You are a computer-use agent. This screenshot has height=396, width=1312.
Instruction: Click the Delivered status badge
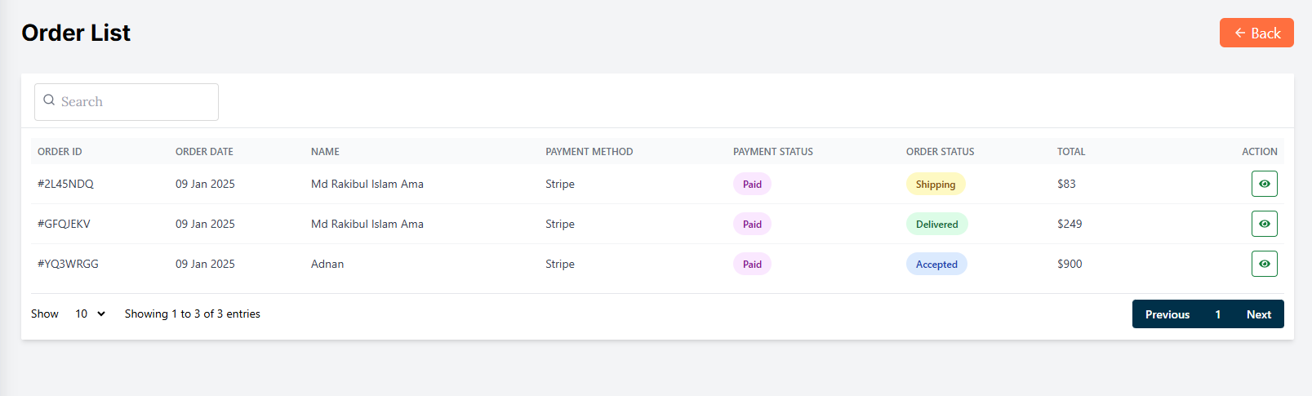point(936,225)
